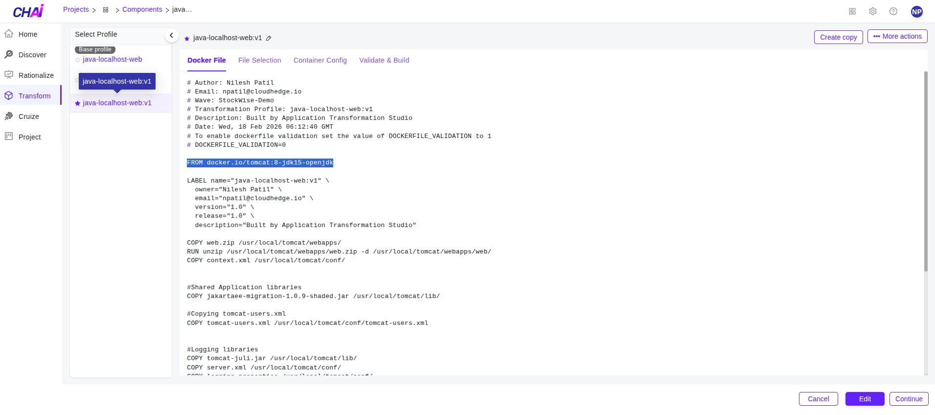Image resolution: width=935 pixels, height=415 pixels.
Task: Switch to the Validate & Build tab
Action: (x=384, y=60)
